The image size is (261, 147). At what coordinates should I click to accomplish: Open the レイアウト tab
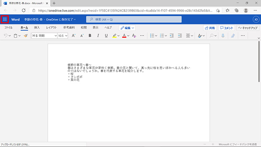pyautogui.click(x=52, y=28)
